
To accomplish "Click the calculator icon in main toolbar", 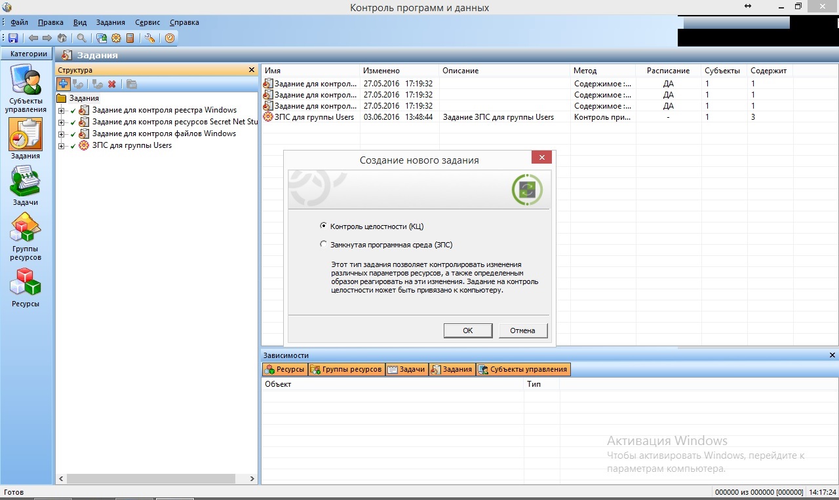I will point(130,38).
